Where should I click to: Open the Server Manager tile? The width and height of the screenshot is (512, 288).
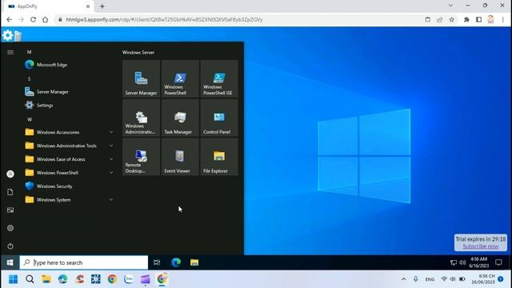click(141, 78)
